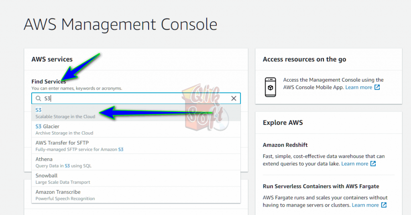The height and width of the screenshot is (215, 411).
Task: Click the Access resources on the go heading
Action: pos(304,59)
